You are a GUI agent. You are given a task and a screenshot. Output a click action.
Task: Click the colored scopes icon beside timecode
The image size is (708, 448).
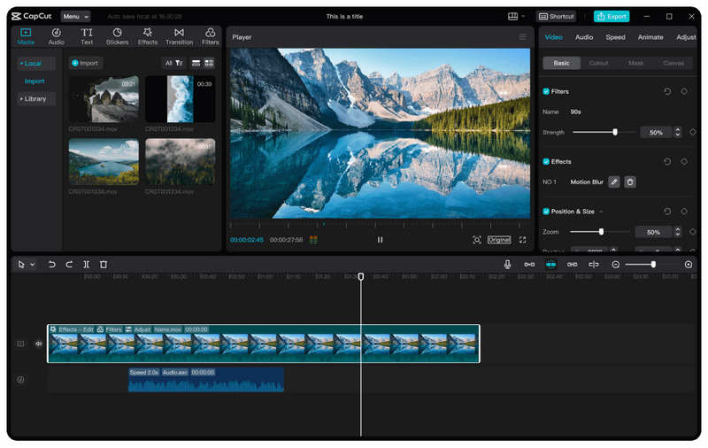(x=313, y=240)
